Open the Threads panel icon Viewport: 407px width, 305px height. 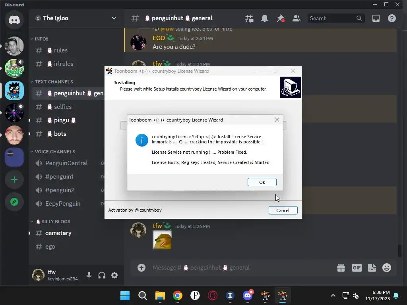249,18
